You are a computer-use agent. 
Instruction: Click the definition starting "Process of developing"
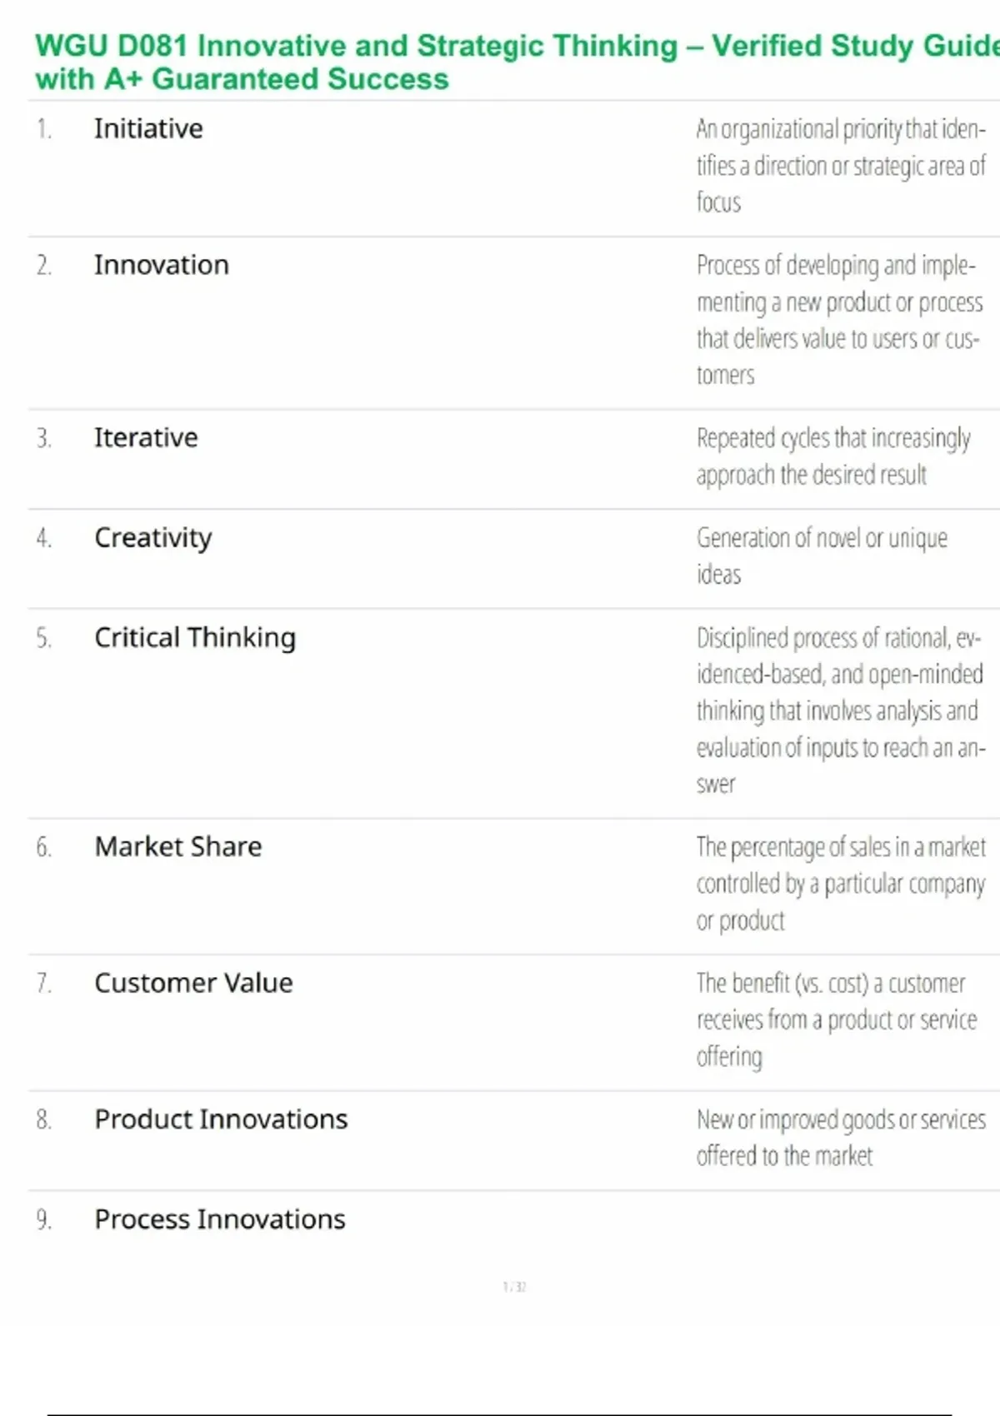pyautogui.click(x=838, y=320)
